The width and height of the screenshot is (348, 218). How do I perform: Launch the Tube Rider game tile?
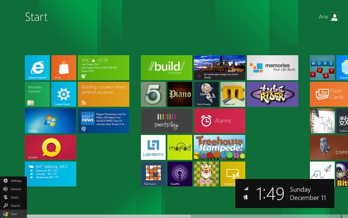point(273,94)
